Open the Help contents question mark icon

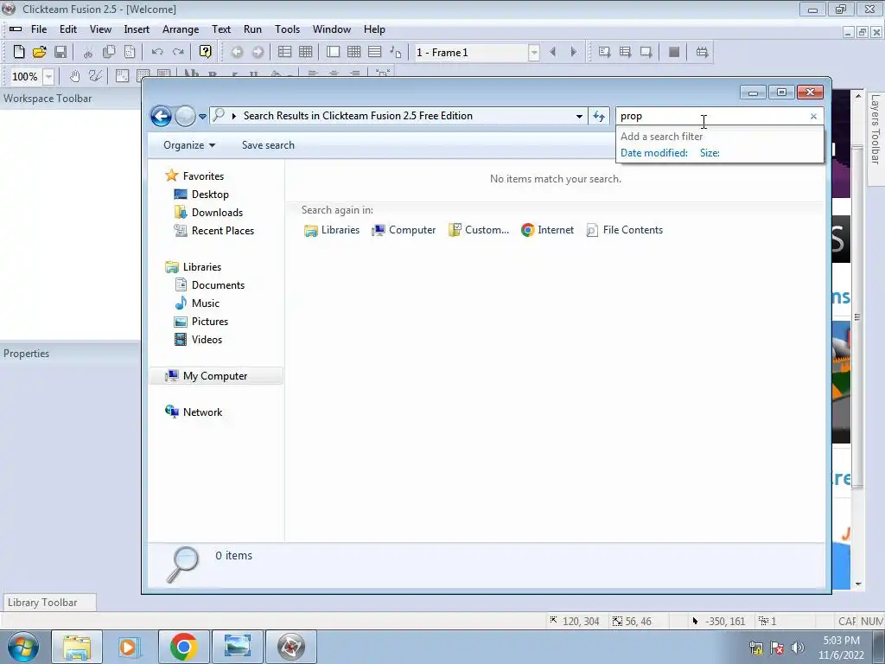[206, 52]
